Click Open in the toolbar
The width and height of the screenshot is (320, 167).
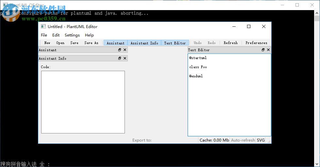tap(60, 43)
